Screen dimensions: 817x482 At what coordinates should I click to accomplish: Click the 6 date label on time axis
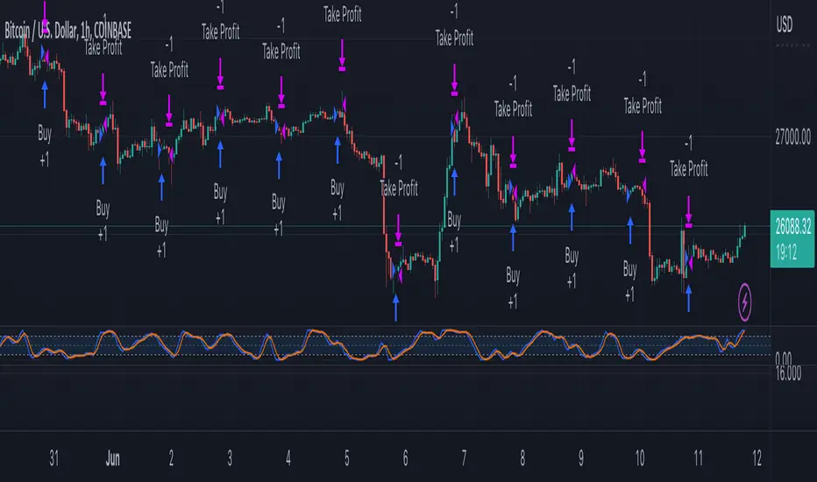point(405,458)
